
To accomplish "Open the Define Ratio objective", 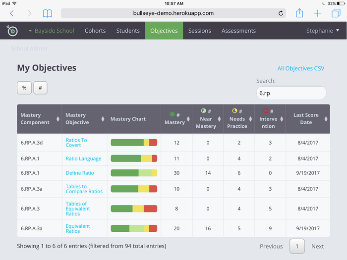I will pyautogui.click(x=80, y=173).
